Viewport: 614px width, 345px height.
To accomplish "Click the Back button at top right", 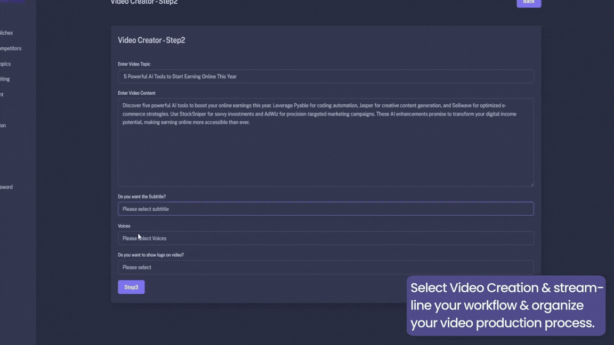I will pos(528,2).
